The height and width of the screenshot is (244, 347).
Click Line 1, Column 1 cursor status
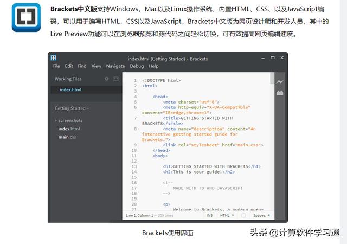[139, 215]
